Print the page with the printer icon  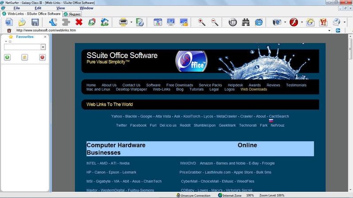(123, 22)
